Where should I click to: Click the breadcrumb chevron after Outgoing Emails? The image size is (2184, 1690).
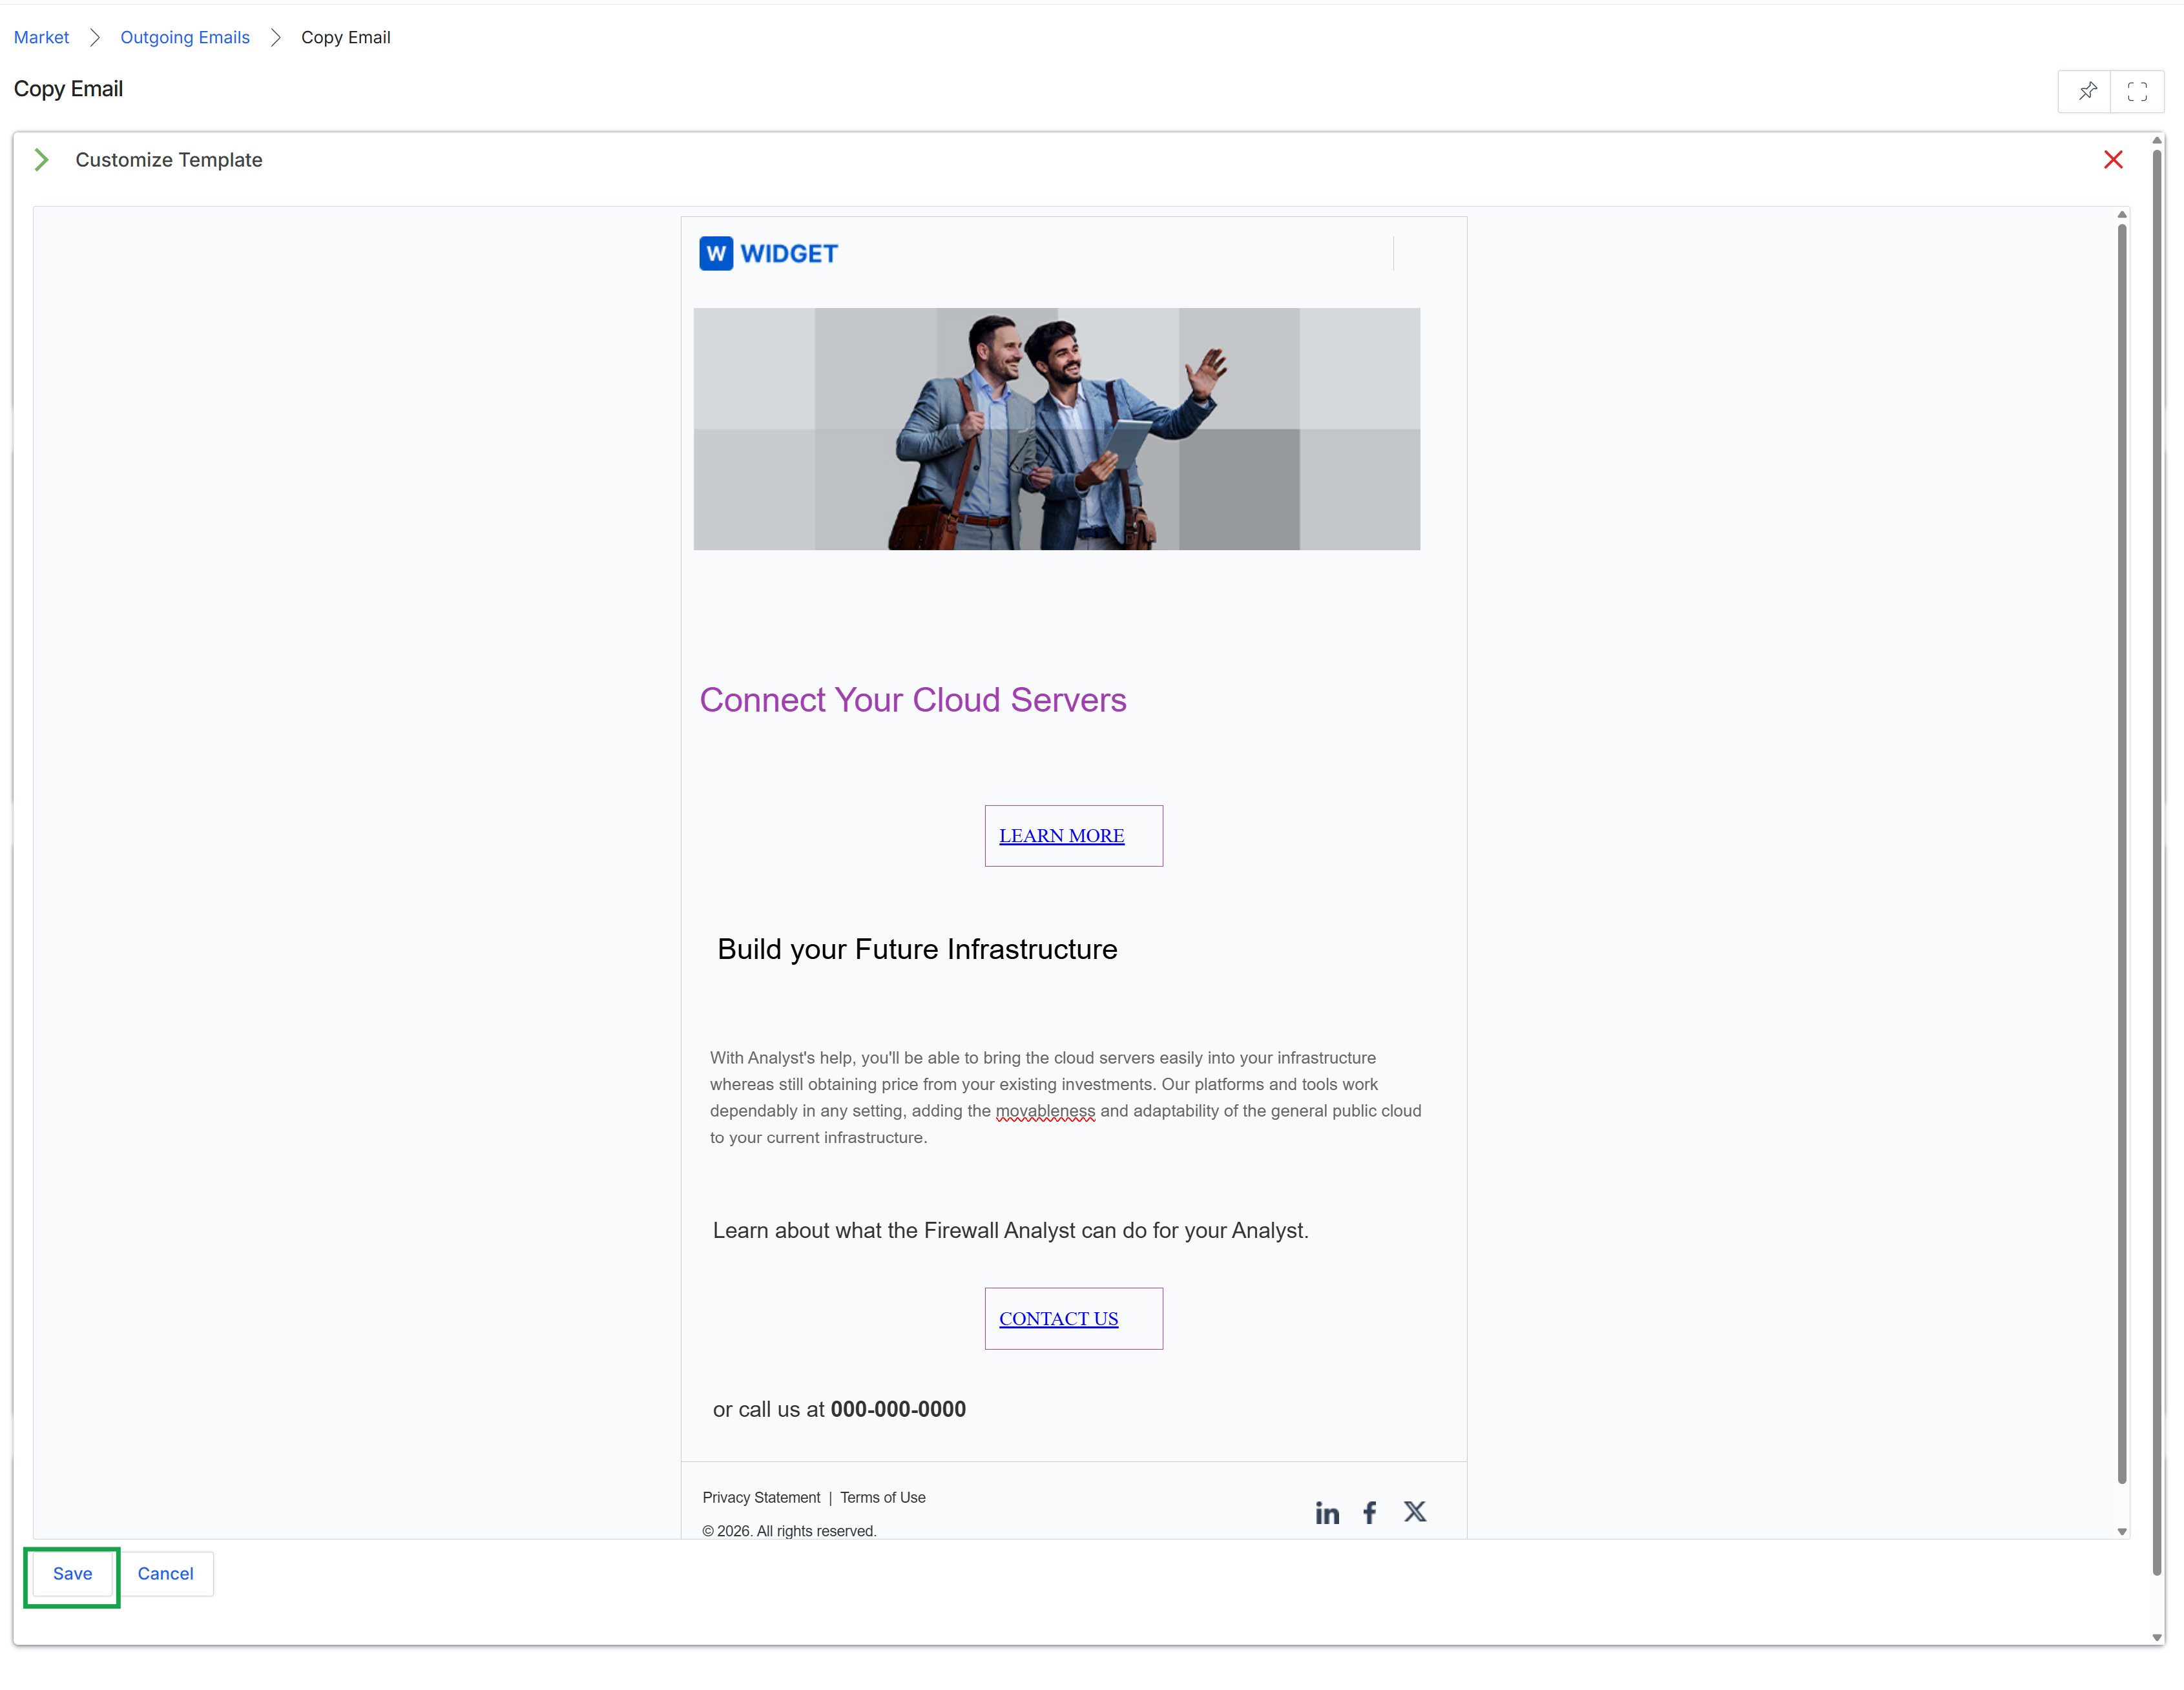click(276, 37)
